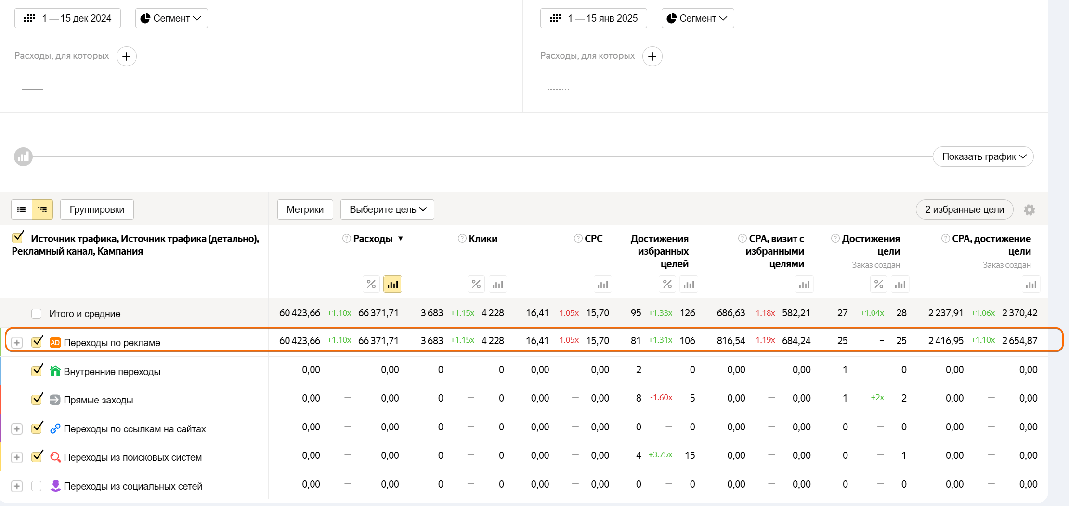The width and height of the screenshot is (1069, 506).
Task: Open the Группировки menu
Action: (x=97, y=209)
